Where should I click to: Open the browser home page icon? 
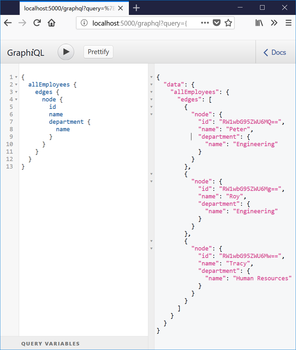click(51, 23)
